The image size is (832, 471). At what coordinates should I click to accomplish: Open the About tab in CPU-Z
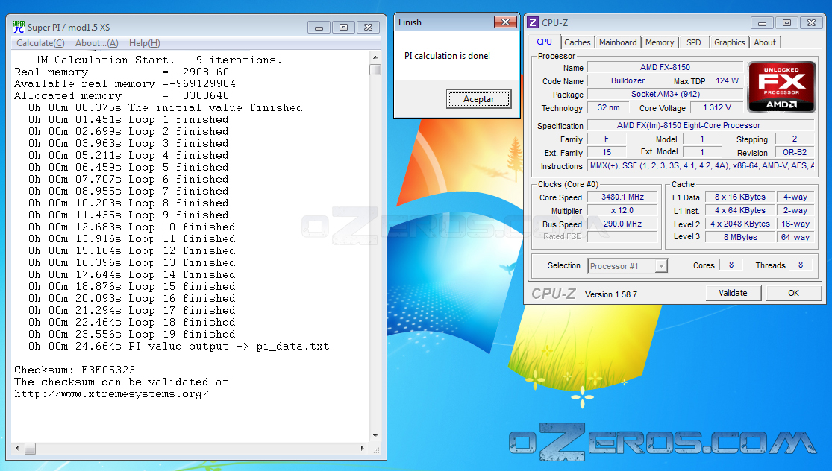click(765, 42)
